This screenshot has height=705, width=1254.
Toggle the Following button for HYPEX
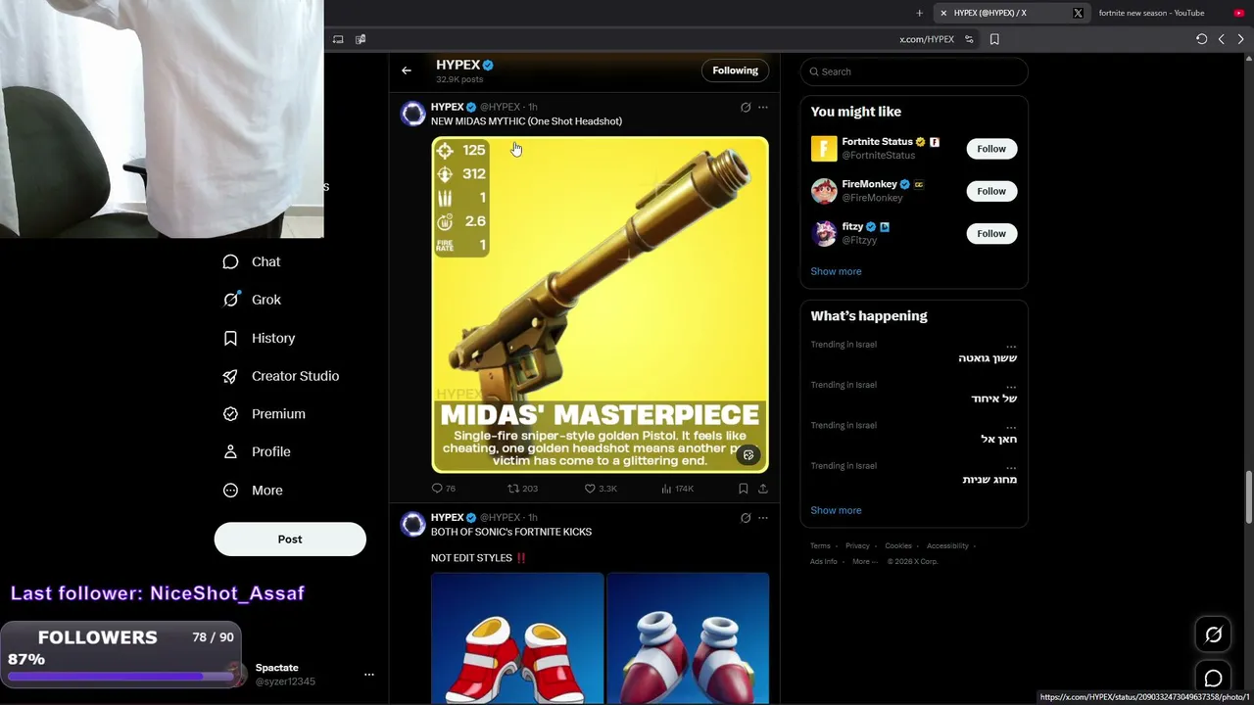coord(736,70)
